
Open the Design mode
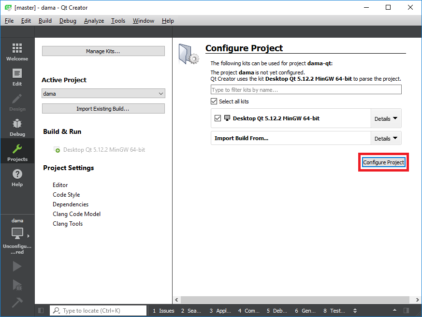17,102
